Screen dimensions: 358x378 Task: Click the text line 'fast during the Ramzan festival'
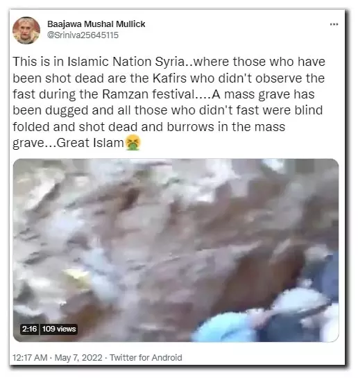coord(164,94)
